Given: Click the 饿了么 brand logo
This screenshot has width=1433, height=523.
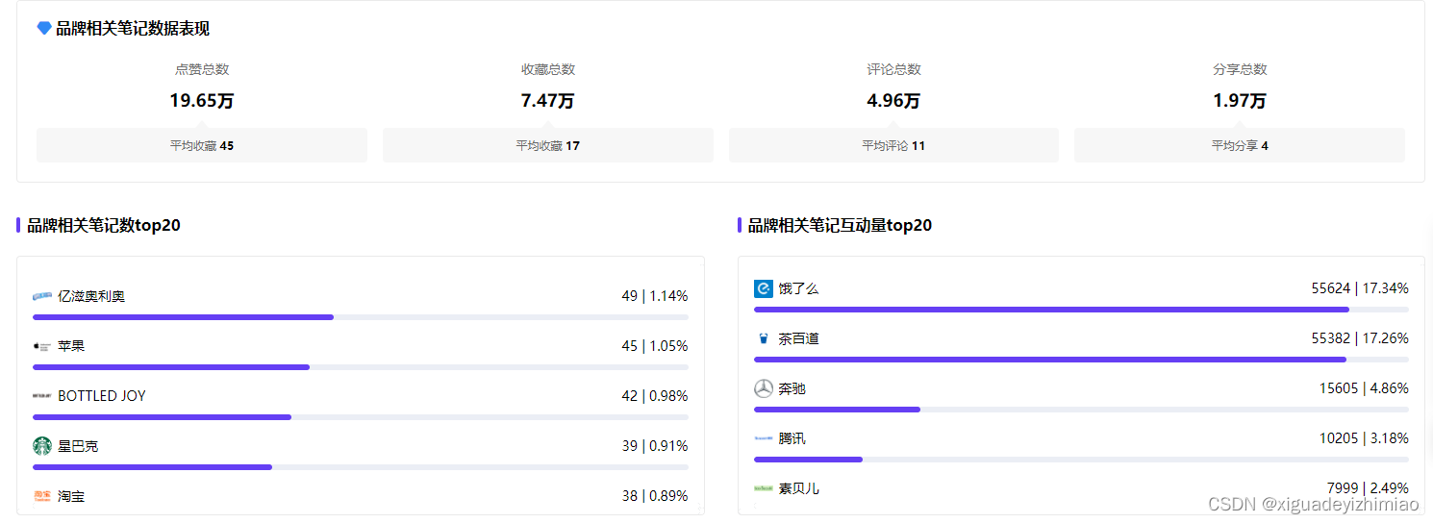Looking at the screenshot, I should pos(764,288).
